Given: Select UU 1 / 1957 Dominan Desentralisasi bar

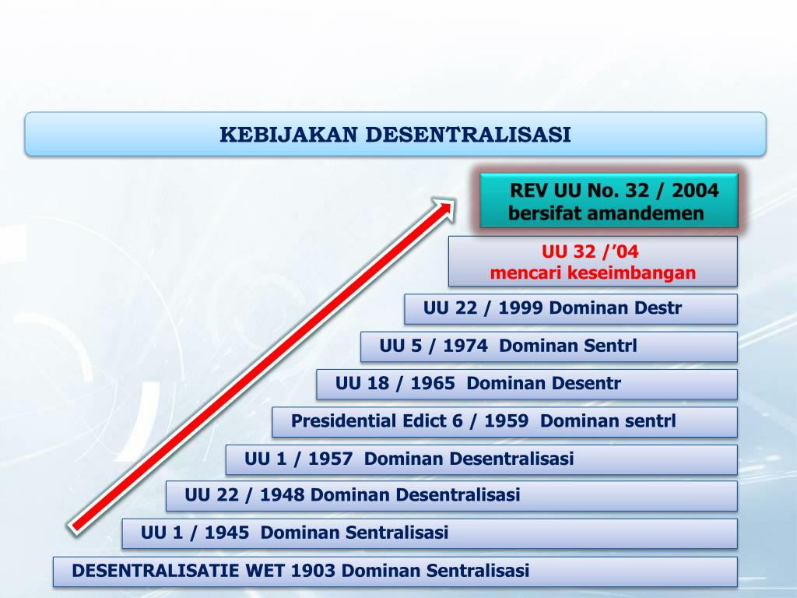Looking at the screenshot, I should [481, 459].
